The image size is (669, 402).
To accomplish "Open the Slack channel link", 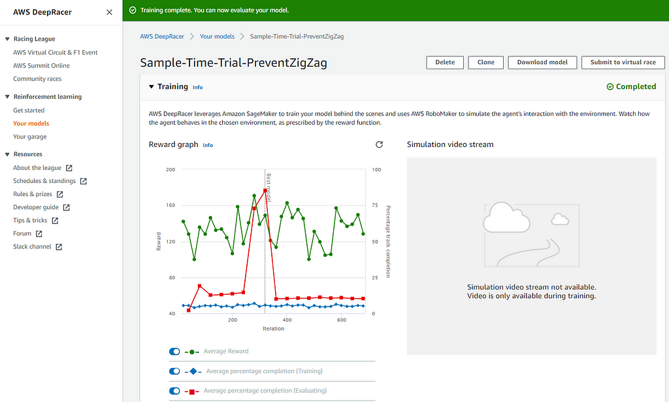I will [x=32, y=247].
